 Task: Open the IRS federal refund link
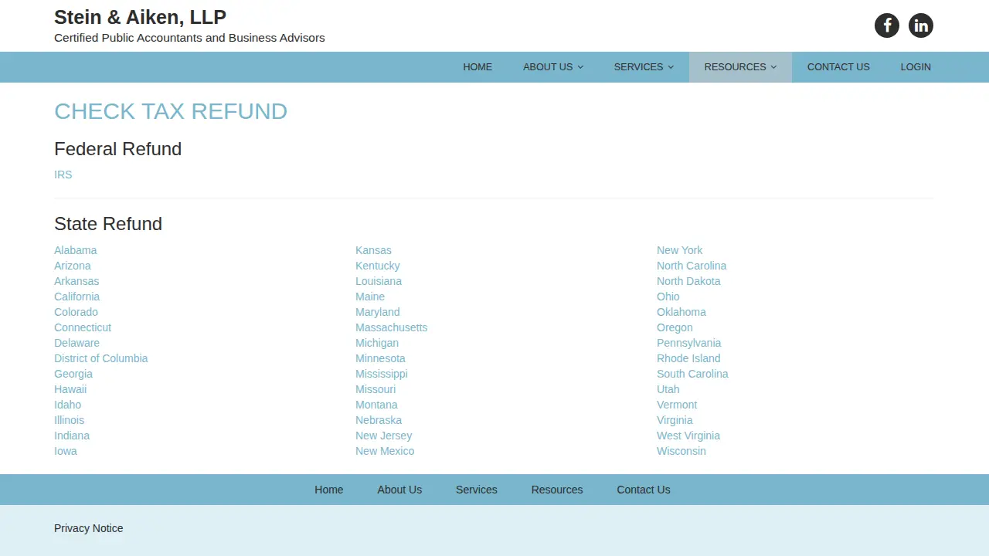[x=63, y=175]
